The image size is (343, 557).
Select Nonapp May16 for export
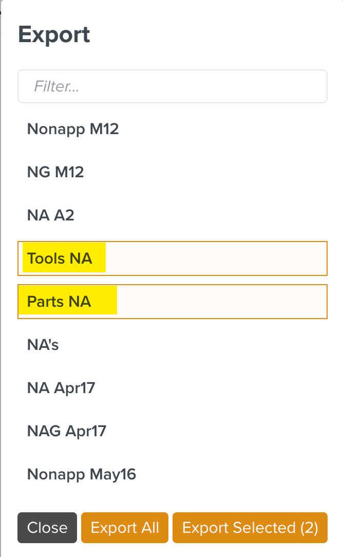(81, 474)
